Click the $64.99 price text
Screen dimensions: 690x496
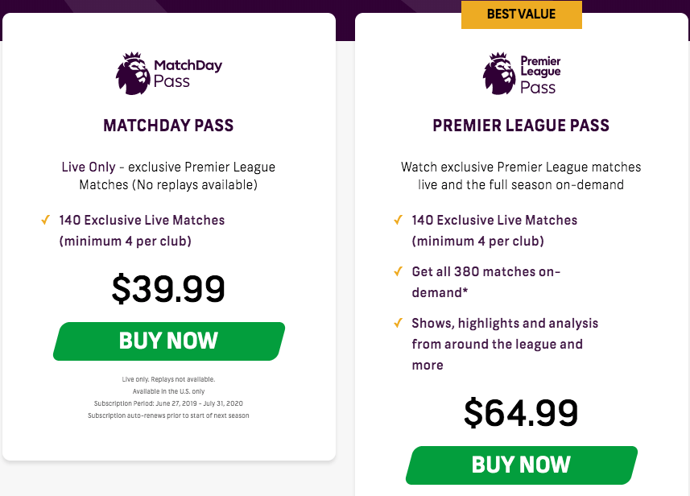tap(521, 413)
